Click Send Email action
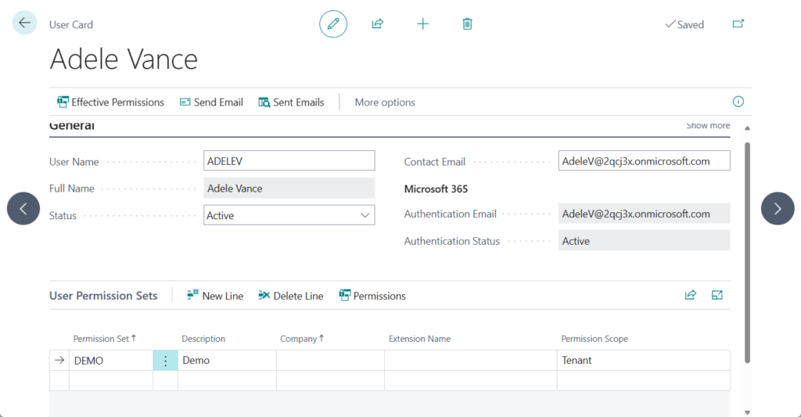 211,102
